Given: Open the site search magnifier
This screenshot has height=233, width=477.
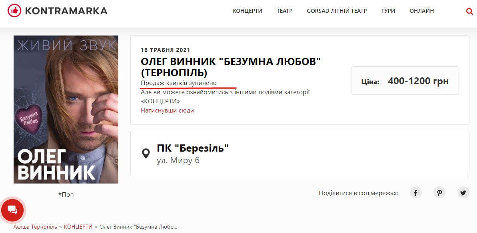Looking at the screenshot, I should pyautogui.click(x=469, y=11).
